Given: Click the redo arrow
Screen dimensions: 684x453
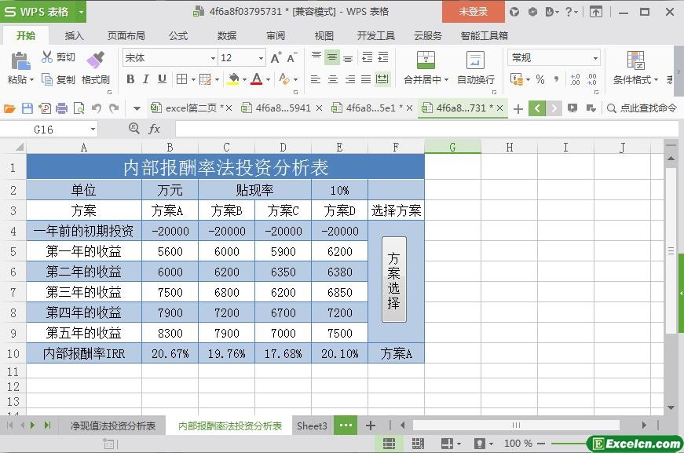Looking at the screenshot, I should 114,108.
